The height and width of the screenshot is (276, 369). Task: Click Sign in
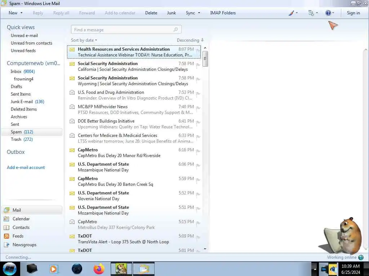point(353,13)
